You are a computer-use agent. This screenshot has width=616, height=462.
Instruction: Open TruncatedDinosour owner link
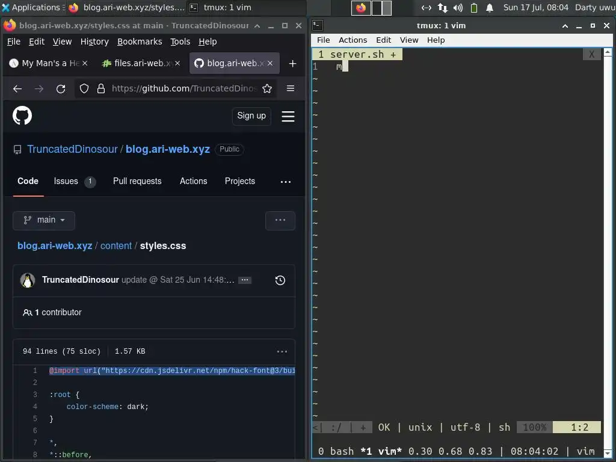click(72, 149)
